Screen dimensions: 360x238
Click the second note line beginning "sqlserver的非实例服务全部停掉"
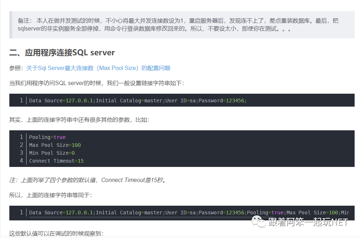pos(154,29)
